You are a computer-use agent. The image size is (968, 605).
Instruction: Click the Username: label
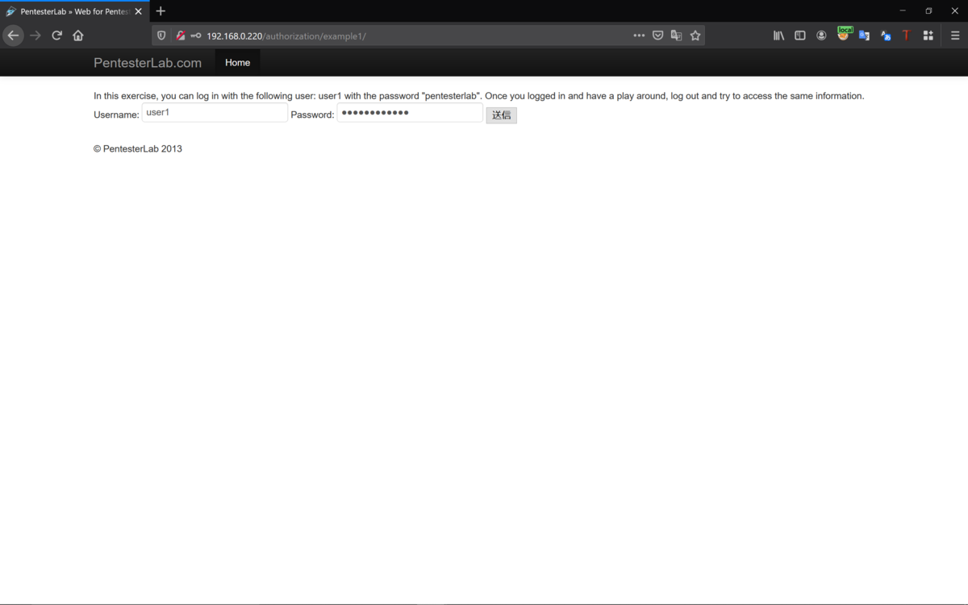116,115
